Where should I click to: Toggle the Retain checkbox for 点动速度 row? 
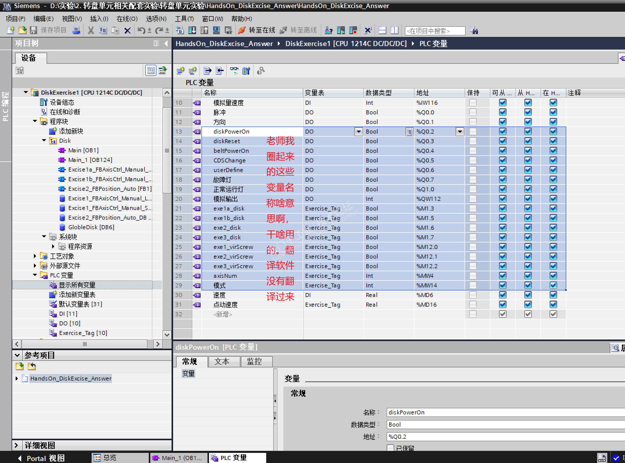[x=473, y=305]
